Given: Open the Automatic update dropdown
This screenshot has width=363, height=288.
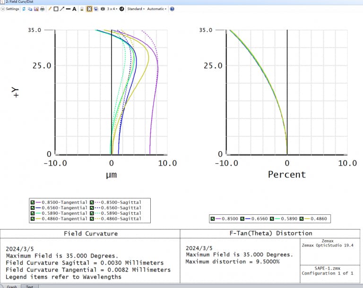Looking at the screenshot, I should [x=156, y=9].
